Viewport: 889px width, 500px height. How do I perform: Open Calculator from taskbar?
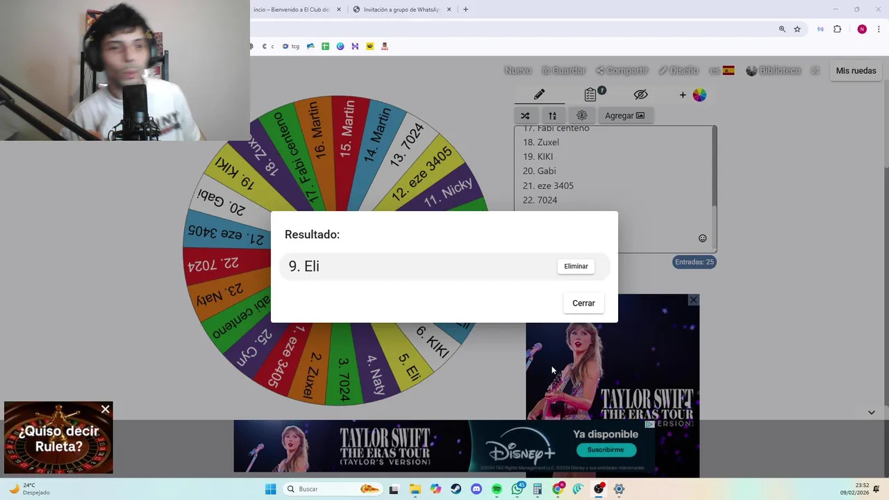[x=537, y=489]
